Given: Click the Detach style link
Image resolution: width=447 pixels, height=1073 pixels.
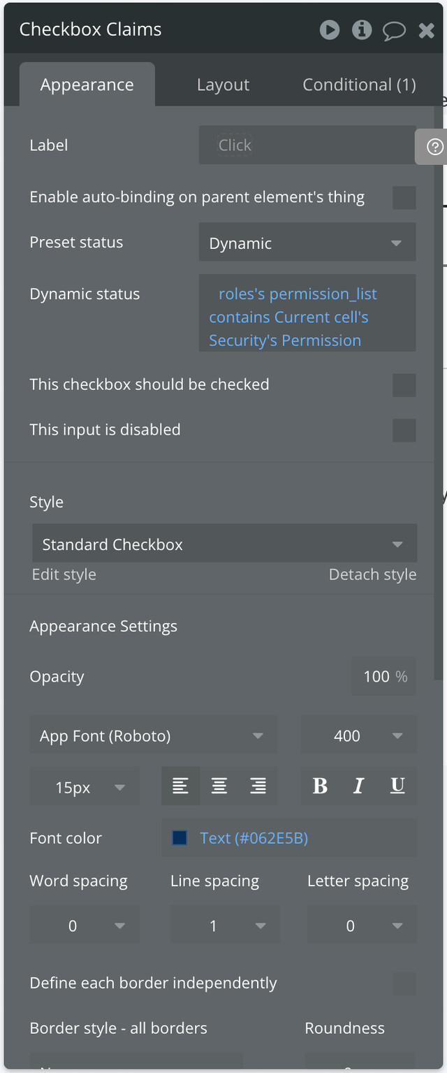Looking at the screenshot, I should coord(373,575).
